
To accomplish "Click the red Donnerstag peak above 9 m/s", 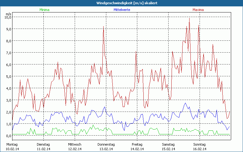I will tap(104, 26).
